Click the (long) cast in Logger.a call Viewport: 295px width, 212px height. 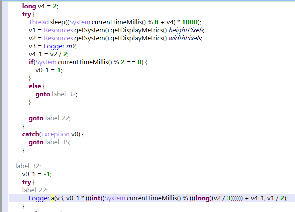point(202,198)
